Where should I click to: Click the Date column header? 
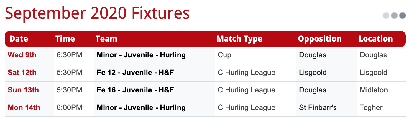(19, 39)
